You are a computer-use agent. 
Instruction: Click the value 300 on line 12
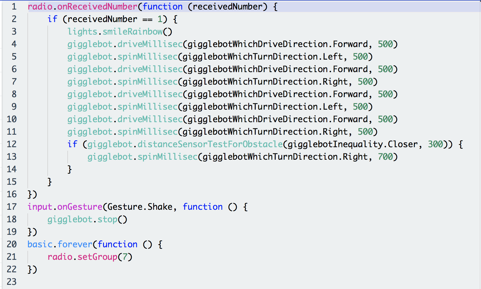435,144
